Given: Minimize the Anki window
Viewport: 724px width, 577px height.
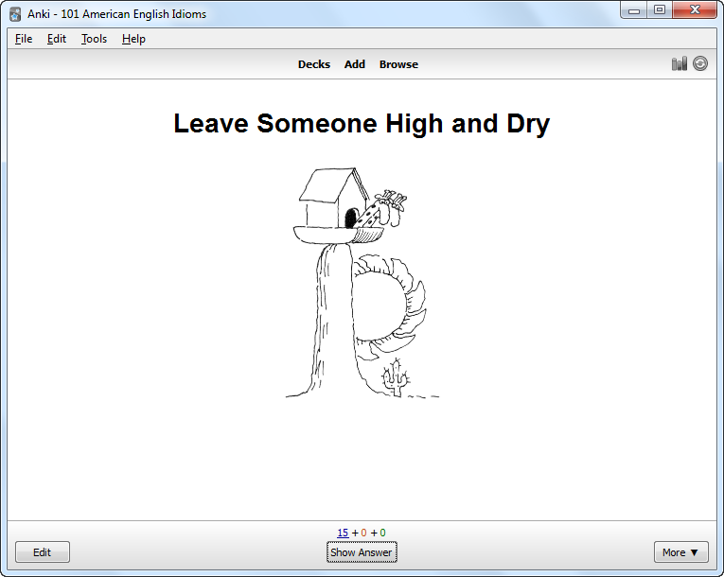Looking at the screenshot, I should click(634, 10).
